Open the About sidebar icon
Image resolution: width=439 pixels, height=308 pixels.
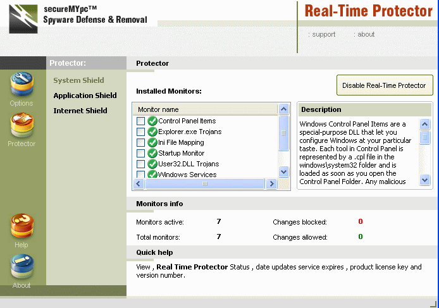click(x=22, y=266)
